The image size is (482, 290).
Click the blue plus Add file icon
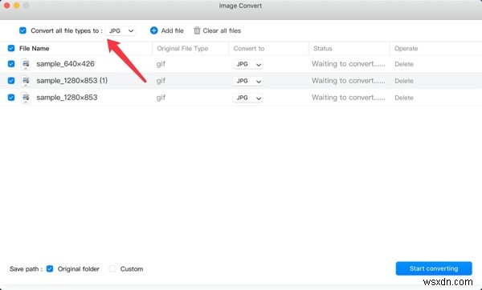click(x=153, y=30)
